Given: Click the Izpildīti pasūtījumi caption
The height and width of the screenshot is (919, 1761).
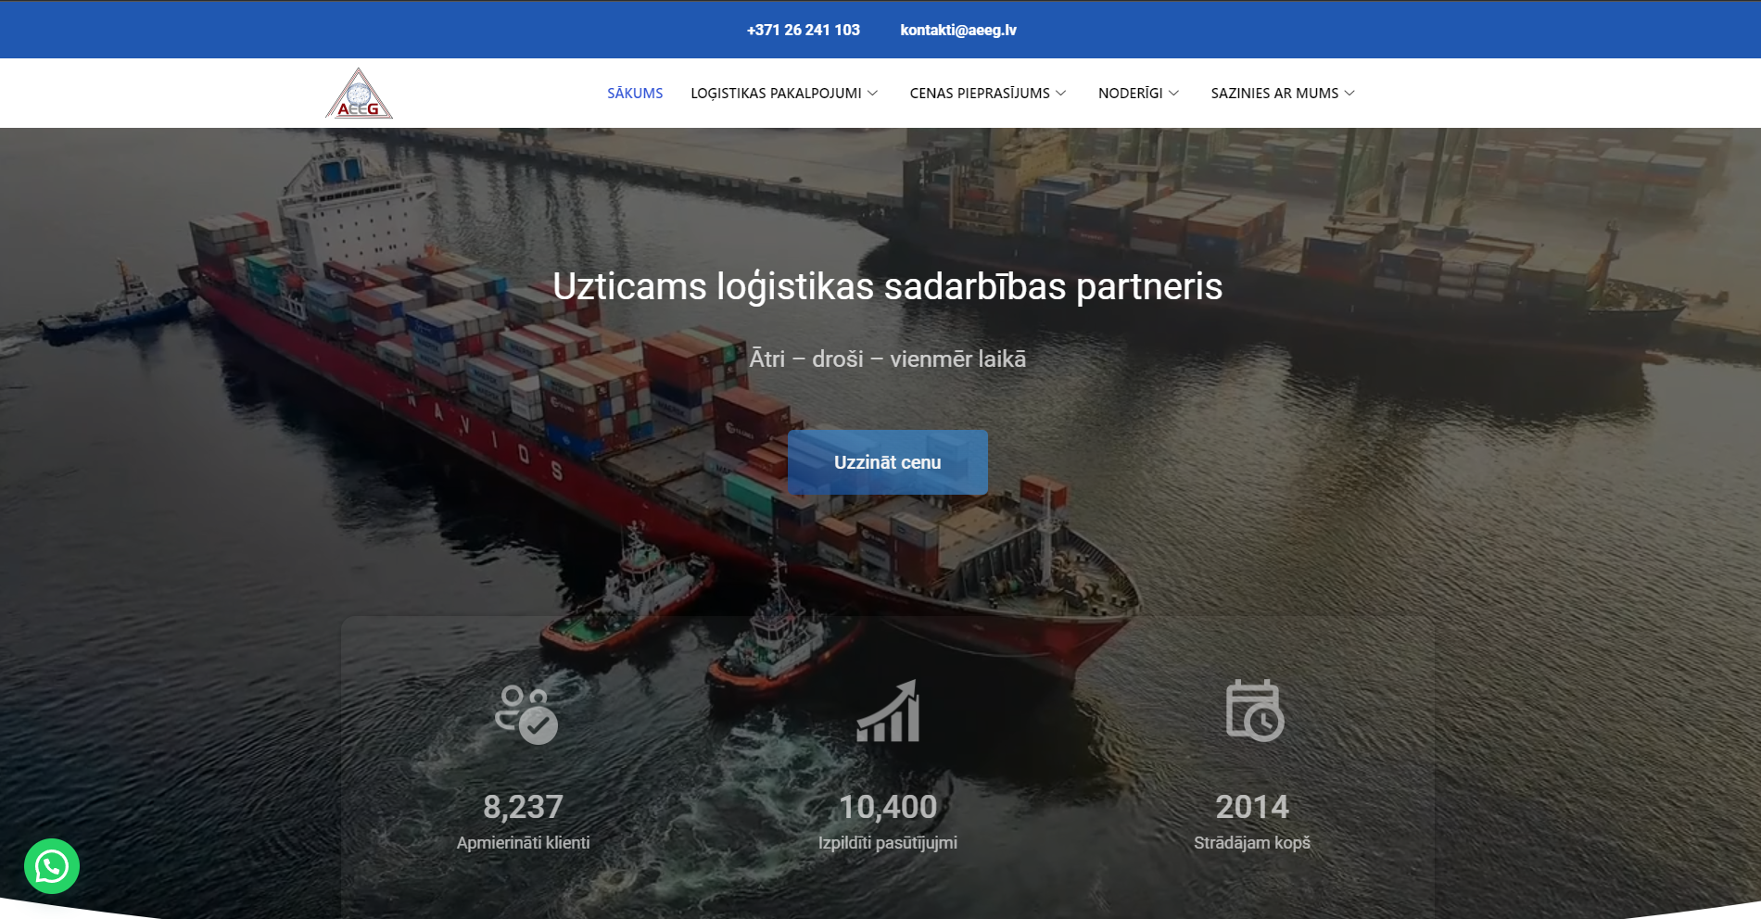Looking at the screenshot, I should click(888, 843).
